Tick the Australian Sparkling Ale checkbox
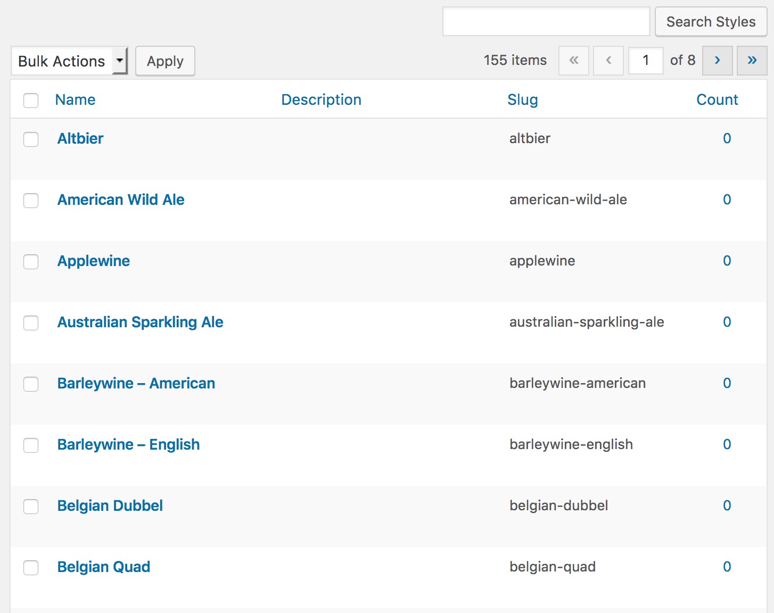 [x=31, y=322]
